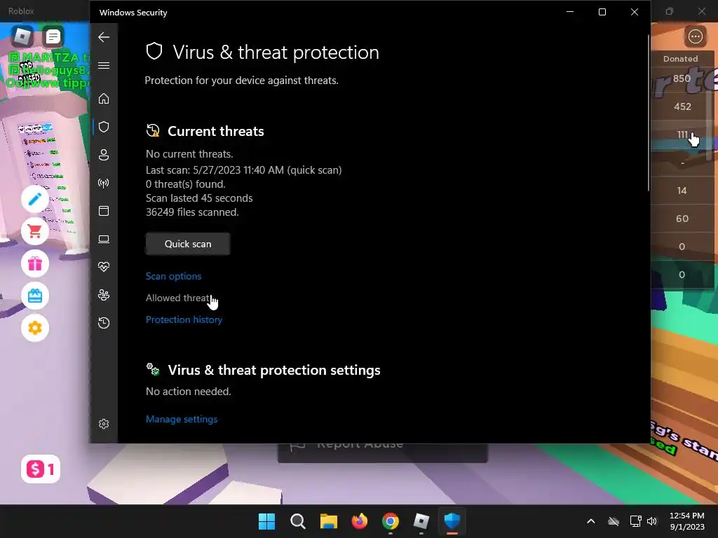Open Firewall & network protection icon
Viewport: 718px width, 538px height.
point(104,183)
